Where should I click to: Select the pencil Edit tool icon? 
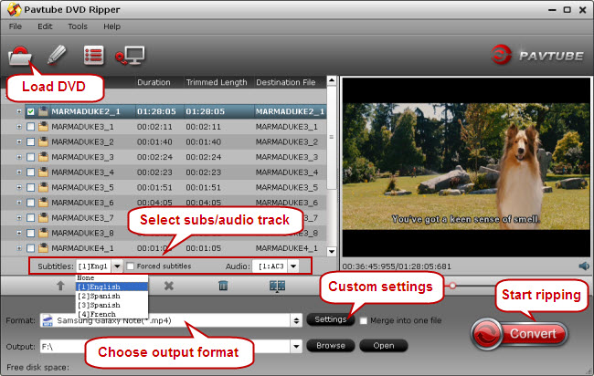[57, 56]
